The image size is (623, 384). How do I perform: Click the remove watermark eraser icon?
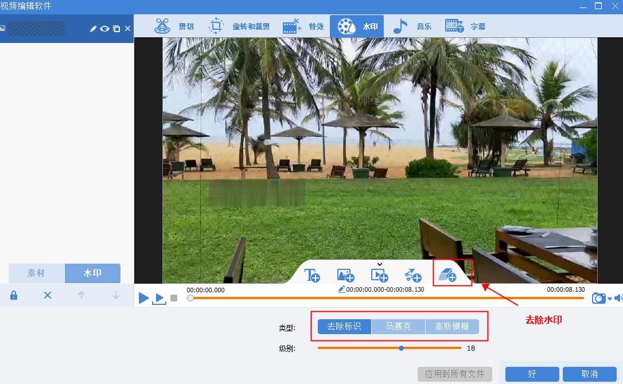447,275
